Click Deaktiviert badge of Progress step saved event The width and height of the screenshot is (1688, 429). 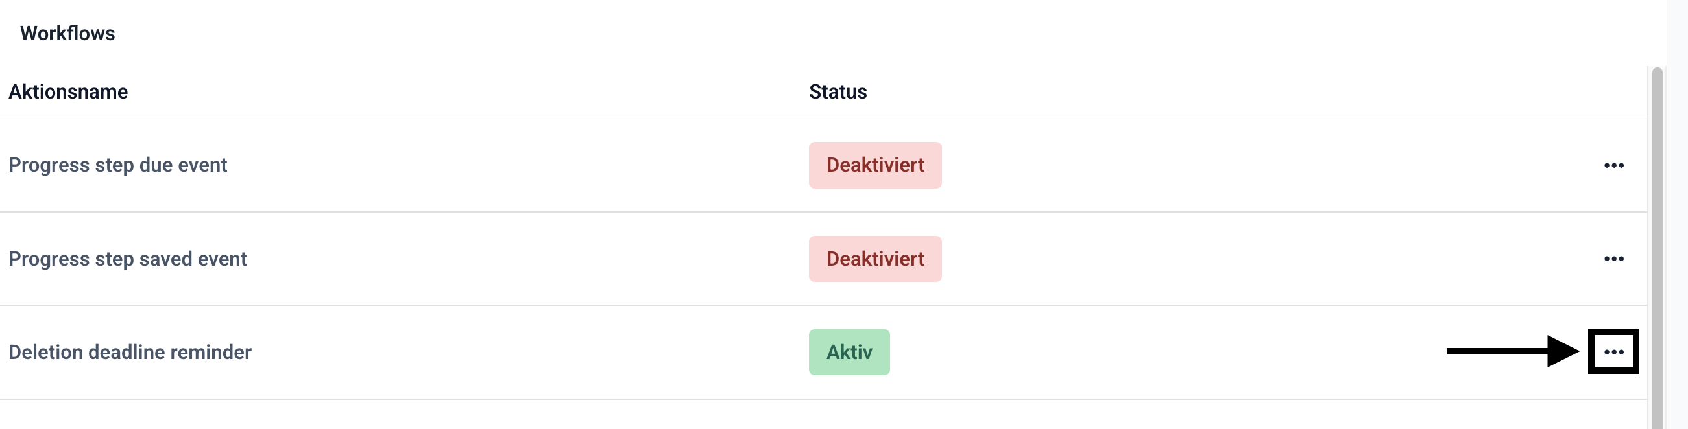(x=874, y=259)
